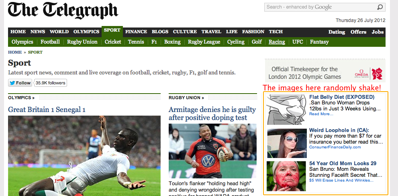Screen dimensions: 398x196
Task: Focus the Google-enhanced search field
Action: [320, 7]
